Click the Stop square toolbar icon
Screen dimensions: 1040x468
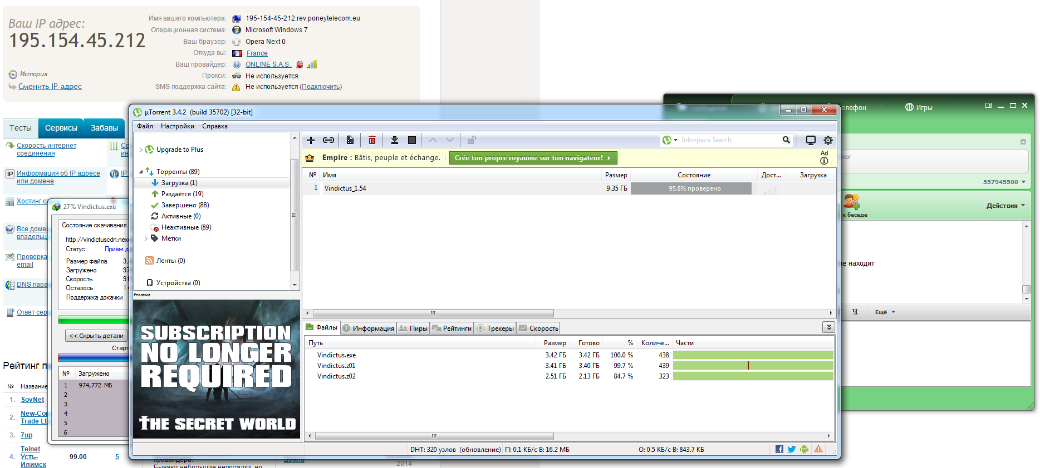(x=412, y=140)
